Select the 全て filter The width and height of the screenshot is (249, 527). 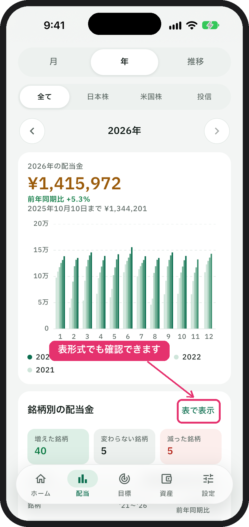[x=45, y=97]
